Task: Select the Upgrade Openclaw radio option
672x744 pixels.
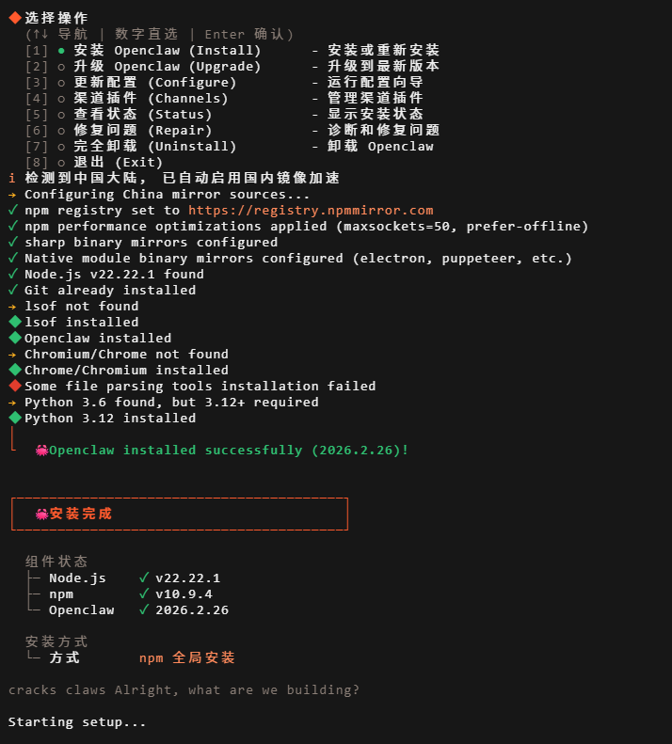Action: 61,67
